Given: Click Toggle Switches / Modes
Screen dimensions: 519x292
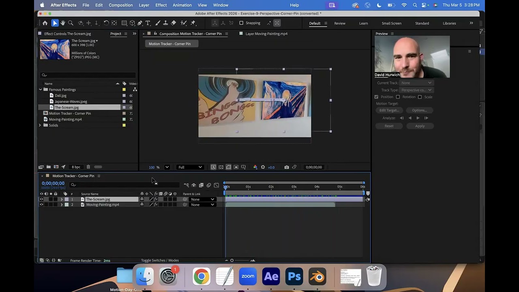Looking at the screenshot, I should [160, 260].
